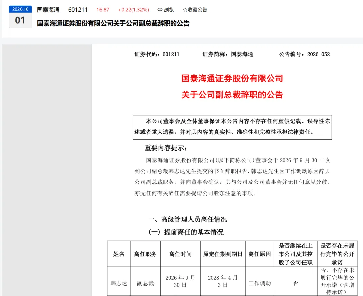The image size is (363, 296).
Task: Click 公告编号：2026-052
Action: 305,54
